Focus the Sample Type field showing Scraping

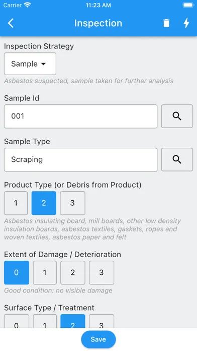coord(80,159)
